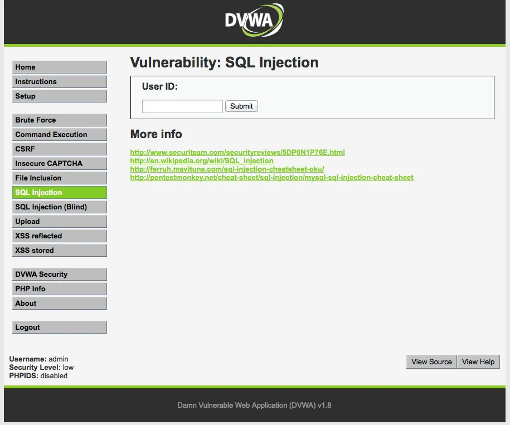
Task: Open the File Inclusion page
Action: tap(59, 178)
